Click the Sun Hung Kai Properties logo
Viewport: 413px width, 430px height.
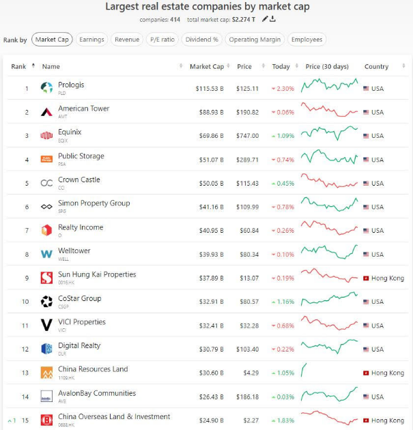(46, 278)
